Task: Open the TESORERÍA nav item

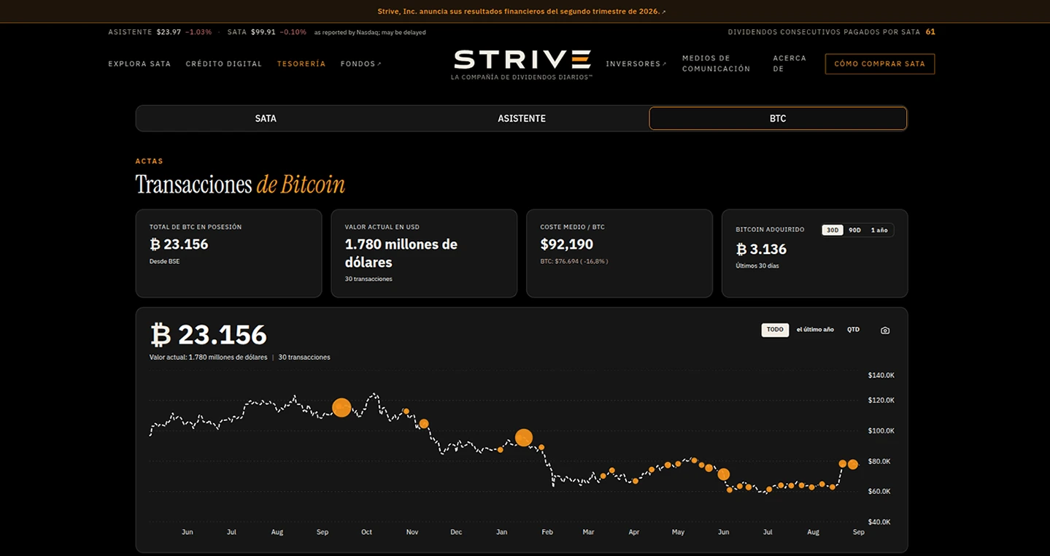Action: pyautogui.click(x=301, y=64)
